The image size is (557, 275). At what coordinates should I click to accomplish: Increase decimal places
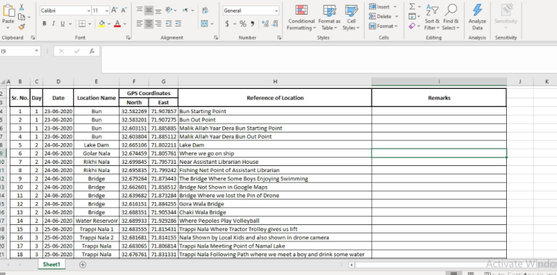coord(265,24)
